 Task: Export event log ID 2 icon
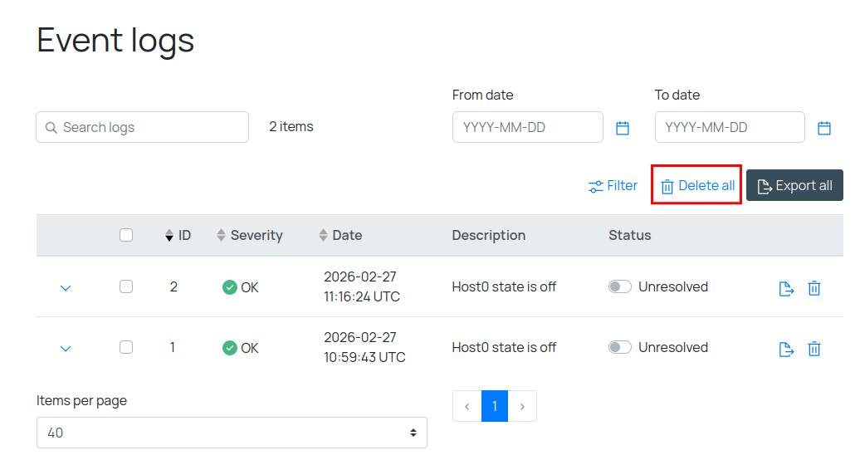(x=786, y=288)
